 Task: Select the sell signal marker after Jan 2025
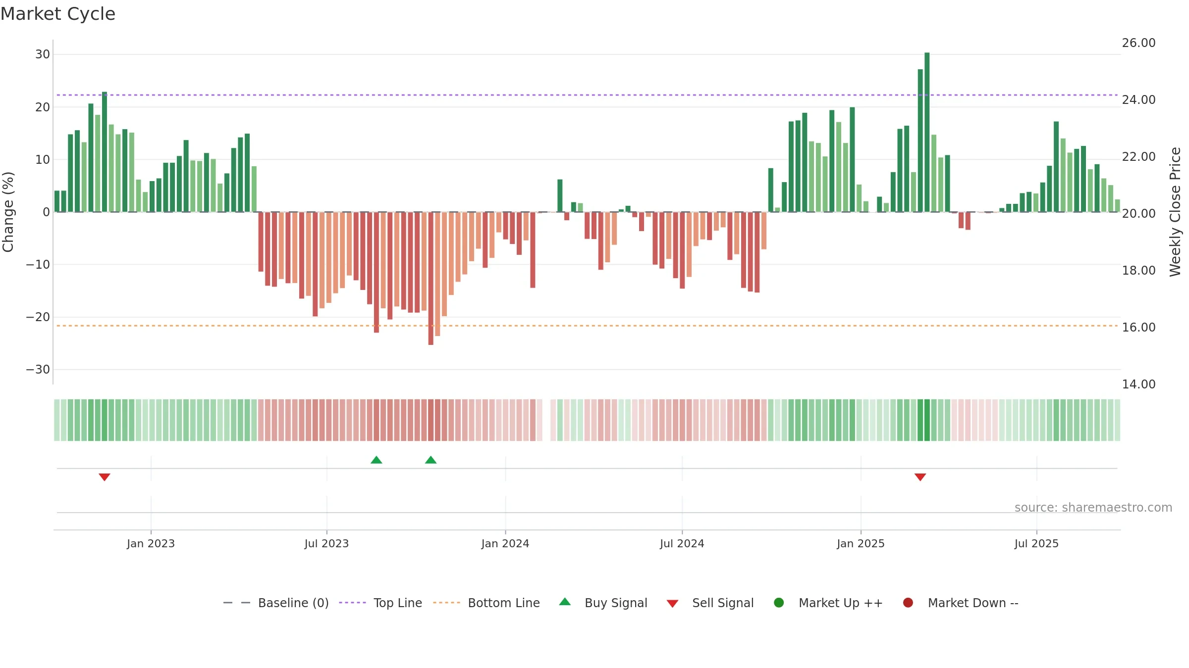920,477
